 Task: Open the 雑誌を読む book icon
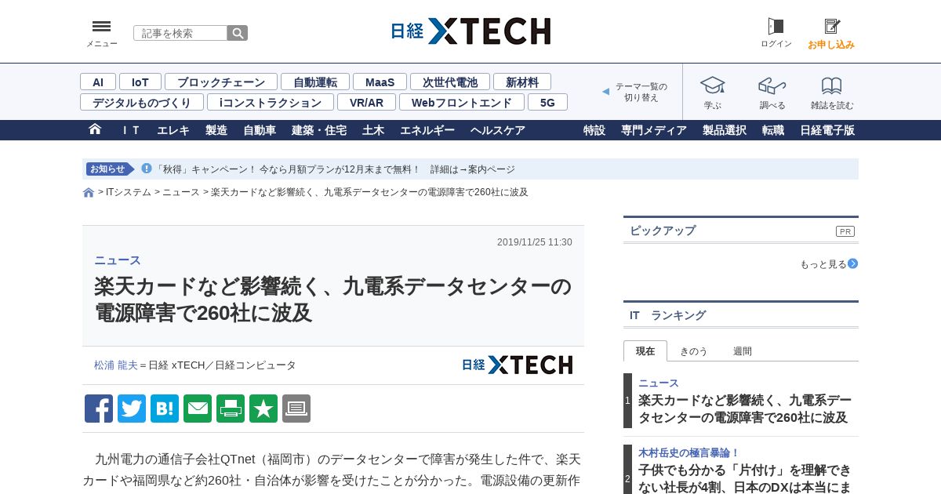tap(832, 85)
